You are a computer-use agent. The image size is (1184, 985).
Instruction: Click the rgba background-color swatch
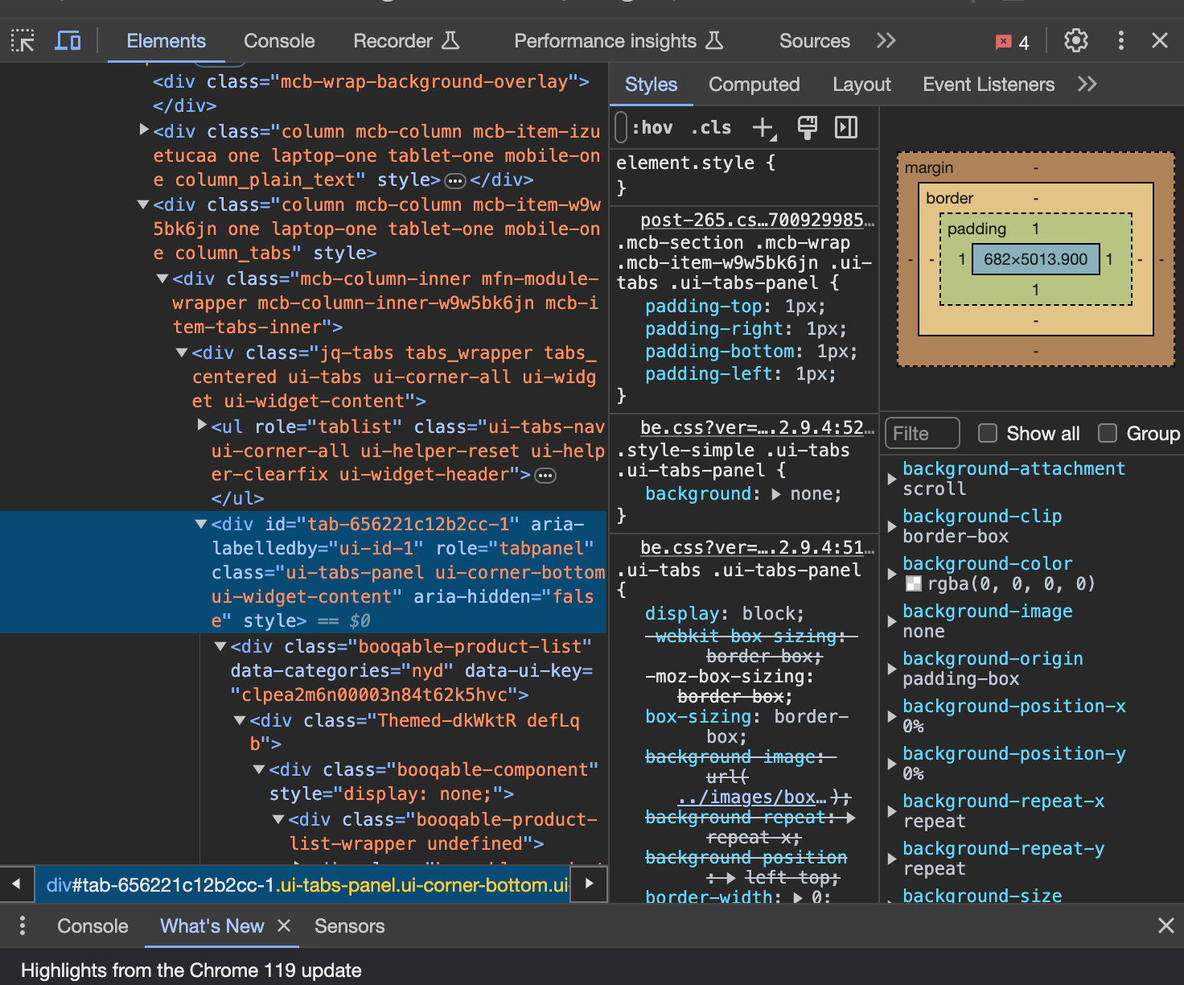[x=913, y=584]
